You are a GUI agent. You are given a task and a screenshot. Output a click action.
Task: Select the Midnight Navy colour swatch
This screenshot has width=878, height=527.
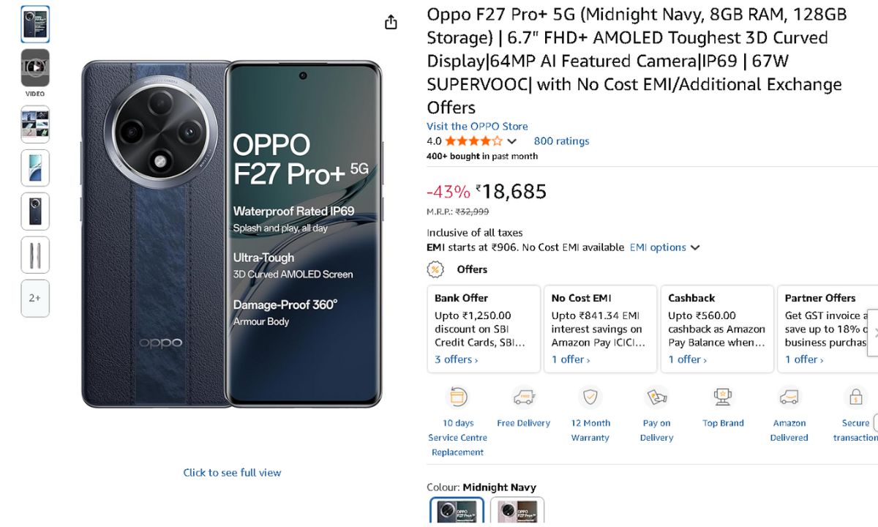click(x=457, y=512)
